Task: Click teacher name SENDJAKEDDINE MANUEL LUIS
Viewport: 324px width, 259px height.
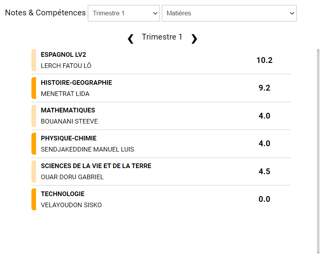Action: tap(87, 150)
